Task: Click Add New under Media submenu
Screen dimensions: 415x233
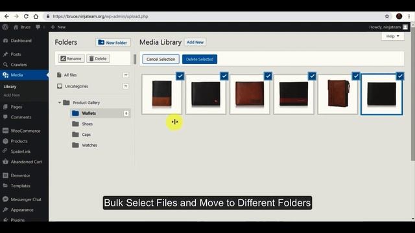Action: (x=12, y=95)
